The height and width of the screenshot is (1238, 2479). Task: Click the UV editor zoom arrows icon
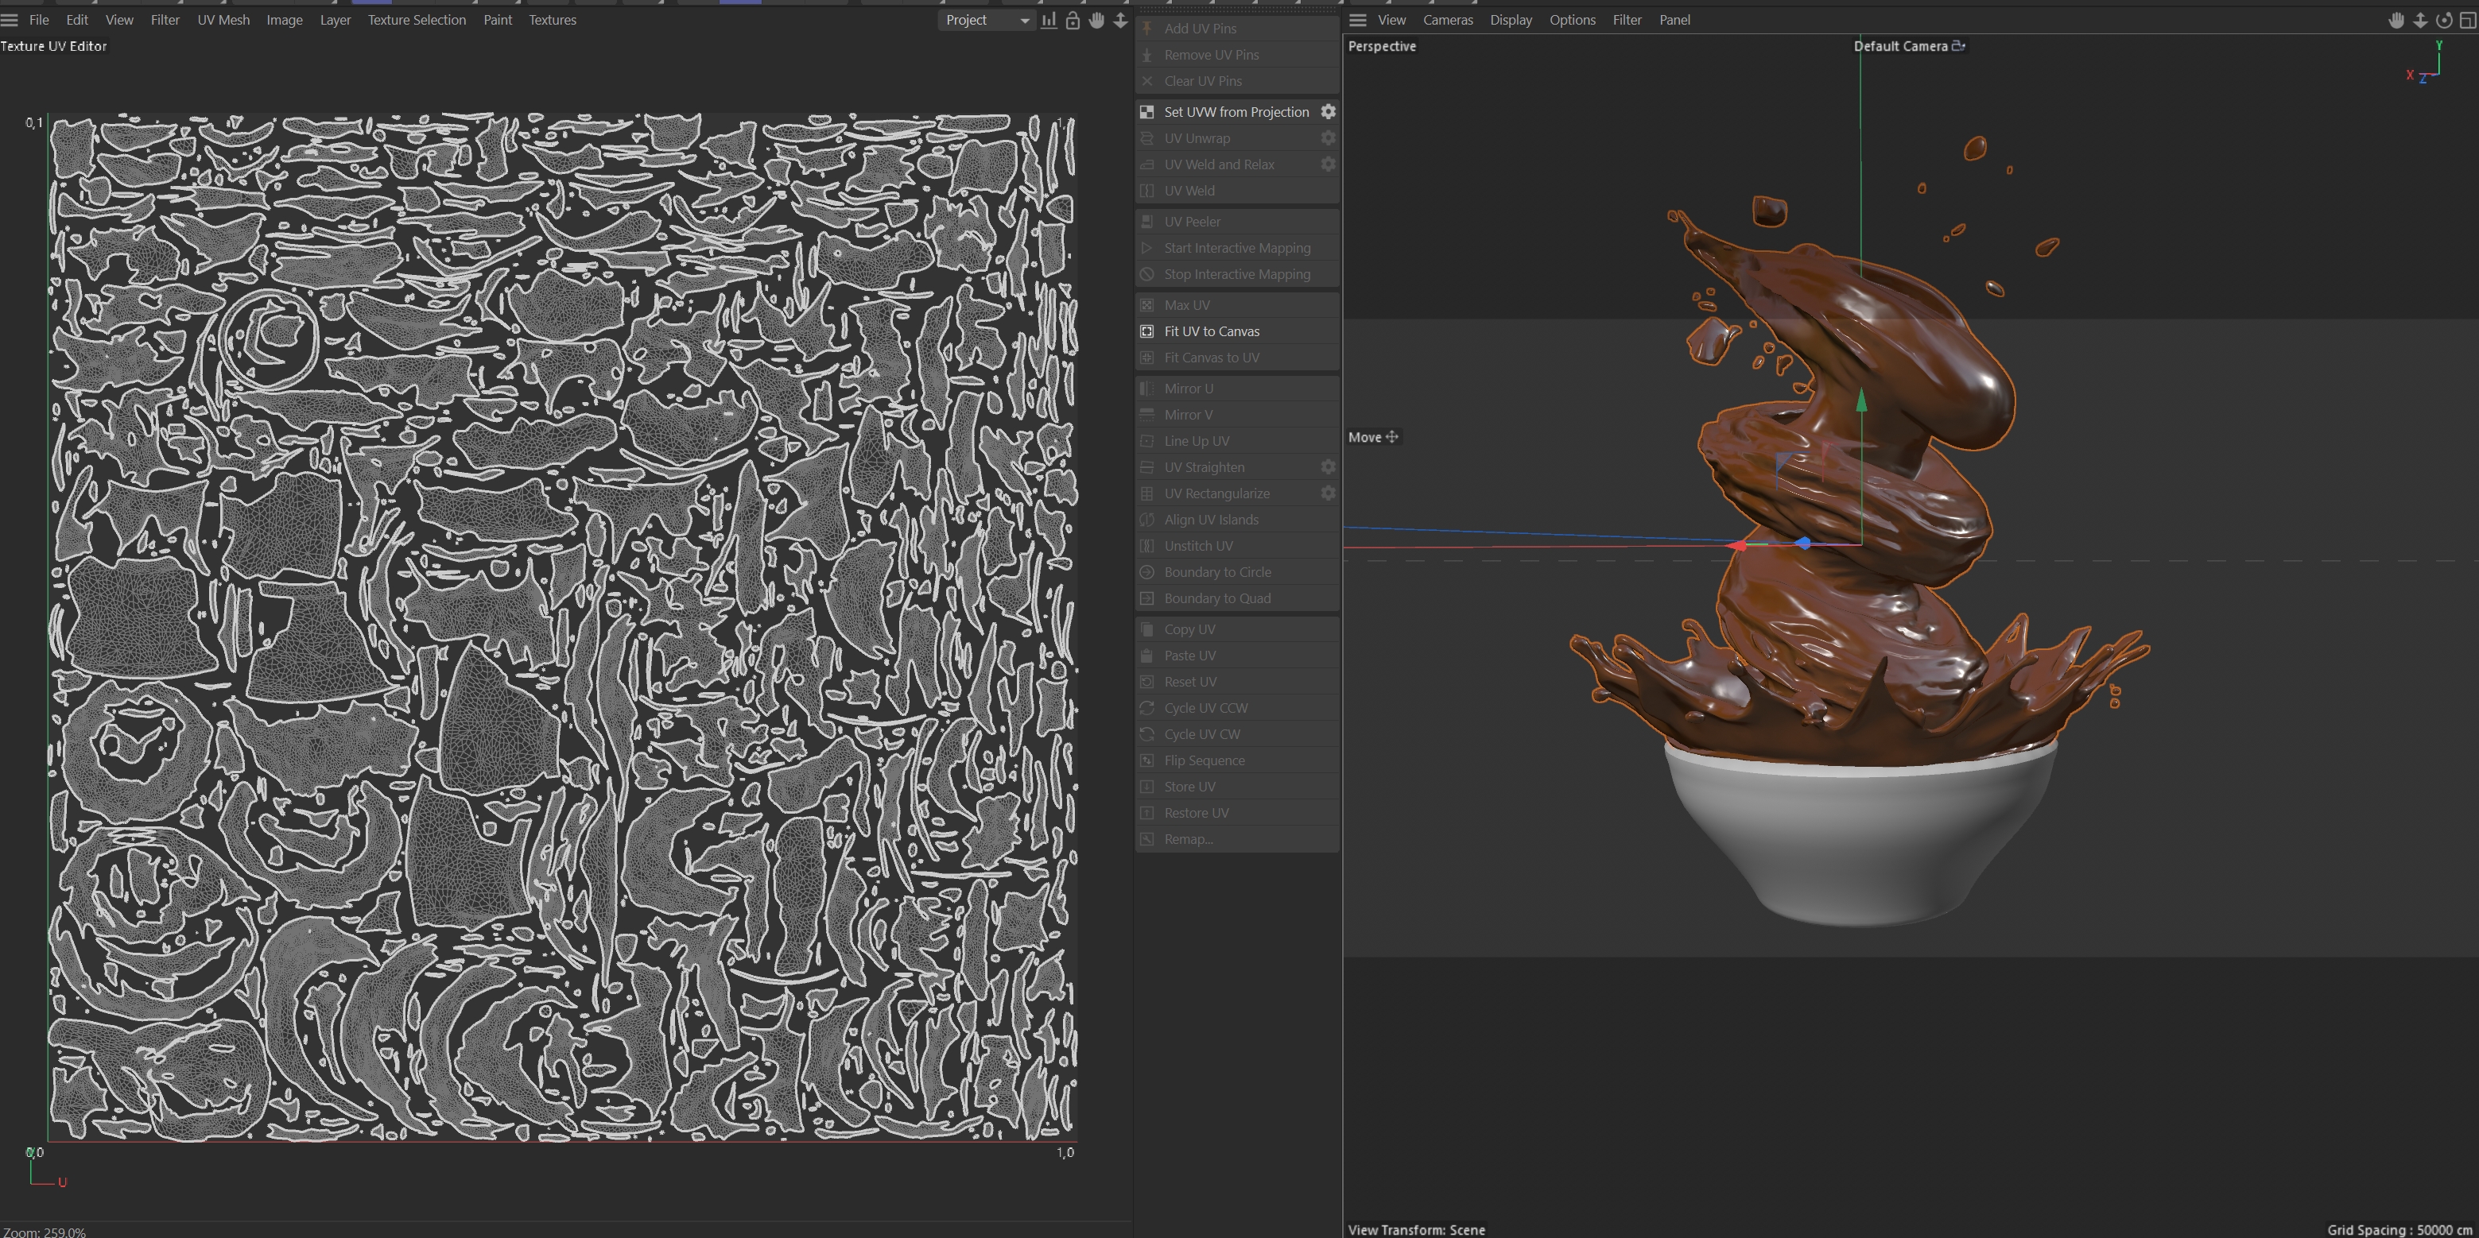coord(1120,20)
